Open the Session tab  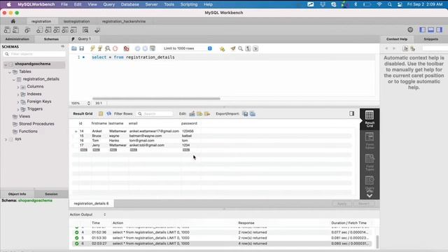[51, 194]
